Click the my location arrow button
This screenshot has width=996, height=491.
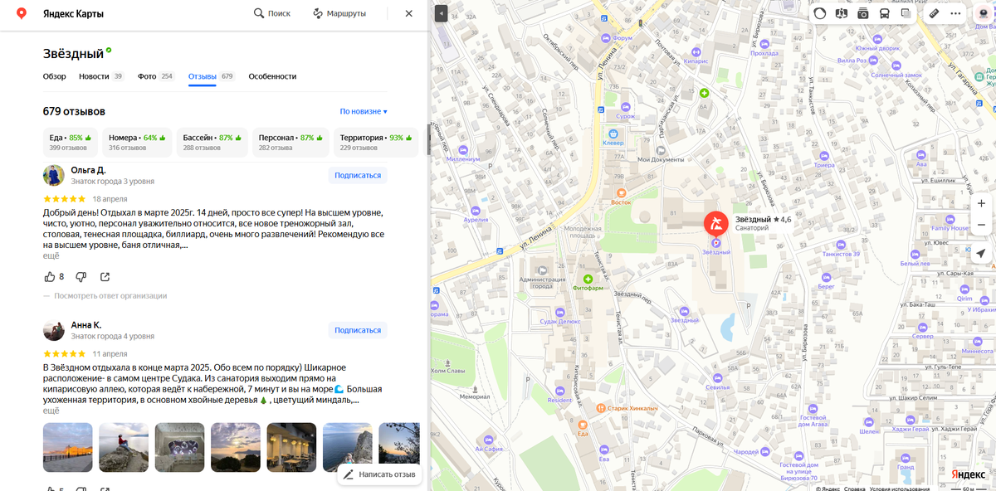click(x=981, y=254)
